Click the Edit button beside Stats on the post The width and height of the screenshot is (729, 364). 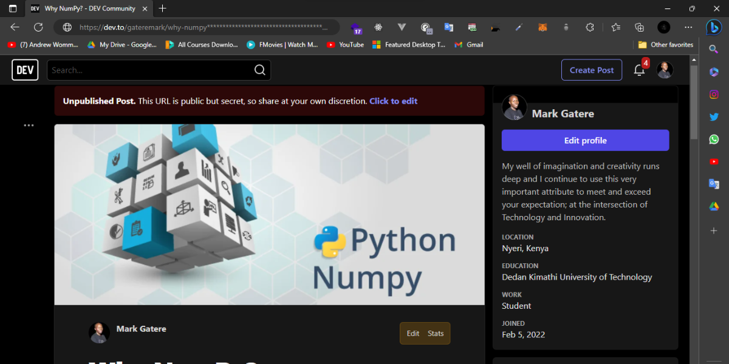coord(413,333)
